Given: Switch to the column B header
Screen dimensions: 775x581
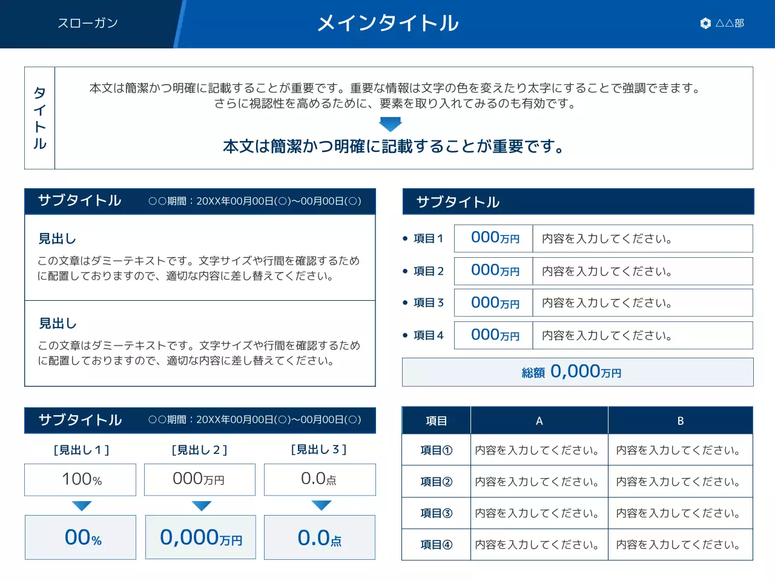Looking at the screenshot, I should (681, 420).
